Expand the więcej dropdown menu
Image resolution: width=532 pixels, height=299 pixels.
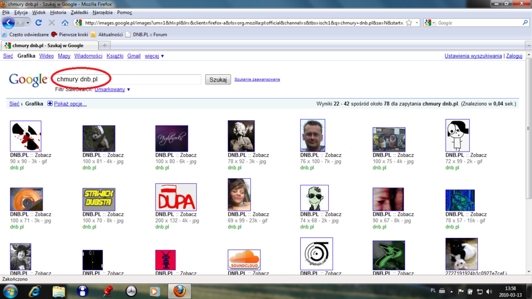(154, 56)
